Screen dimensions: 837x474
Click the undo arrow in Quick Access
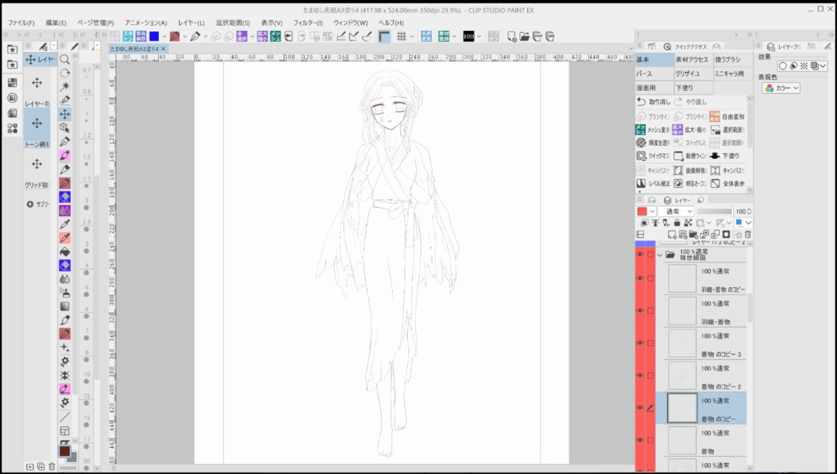click(641, 102)
